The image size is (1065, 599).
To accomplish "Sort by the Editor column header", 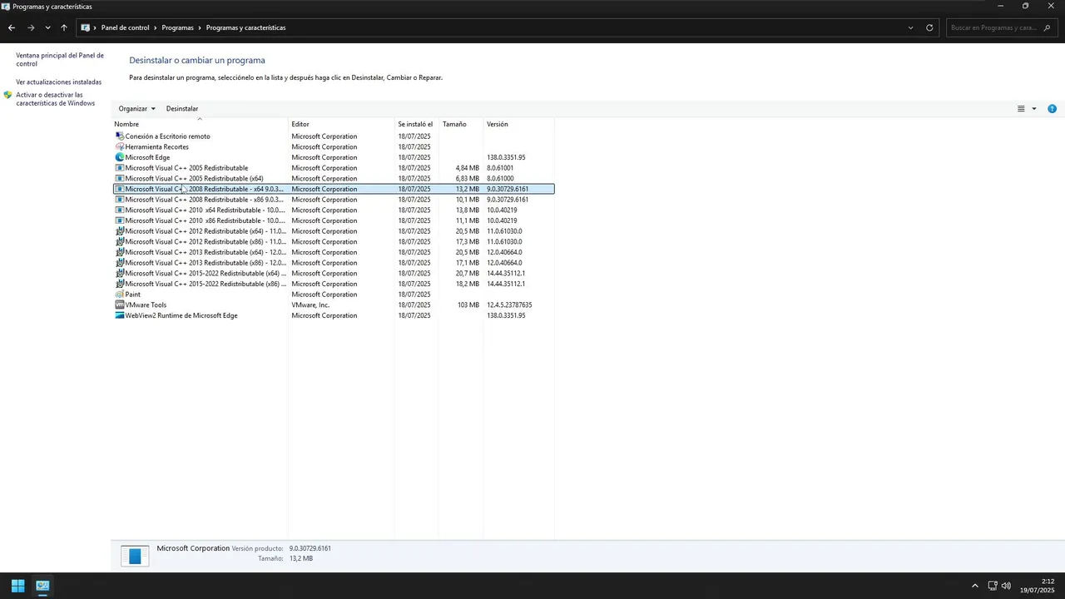I will pyautogui.click(x=341, y=124).
